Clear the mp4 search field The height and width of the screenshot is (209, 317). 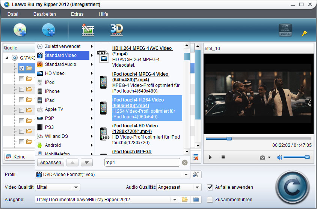pos(185,163)
